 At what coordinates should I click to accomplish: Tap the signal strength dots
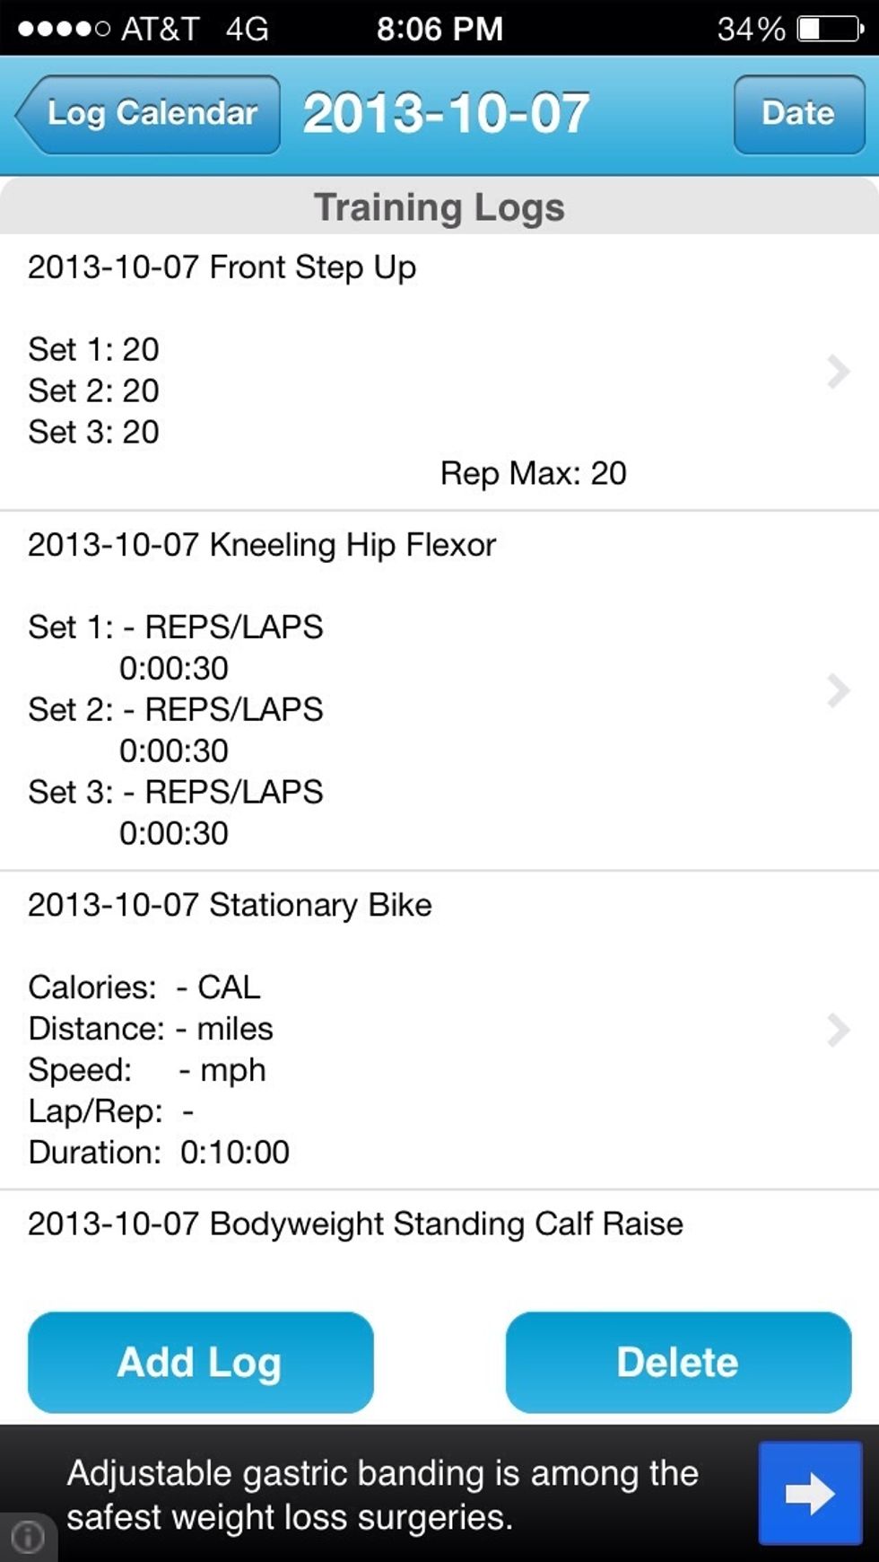pos(63,29)
